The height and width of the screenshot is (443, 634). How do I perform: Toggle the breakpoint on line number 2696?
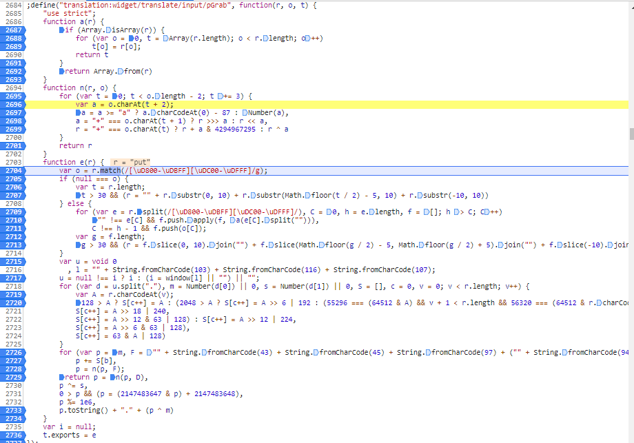tap(13, 104)
